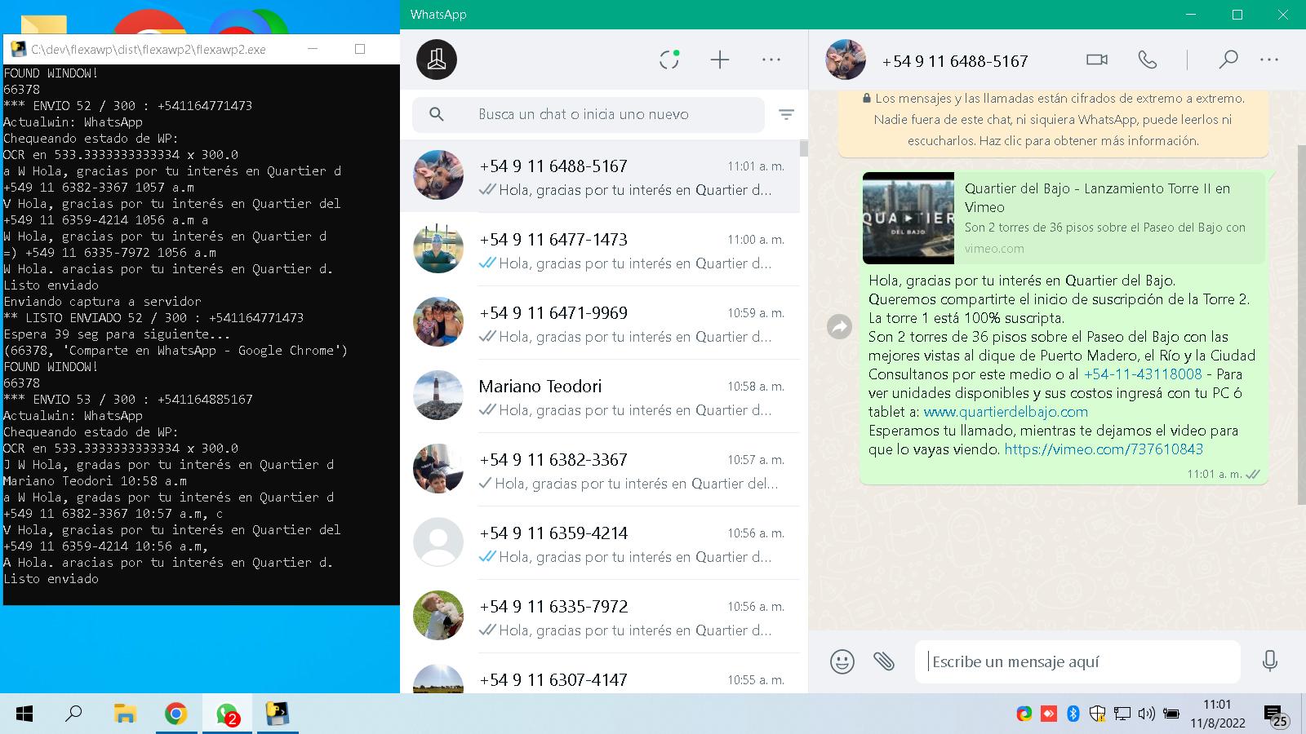Open contact info via header avatar
1306x734 pixels.
846,60
